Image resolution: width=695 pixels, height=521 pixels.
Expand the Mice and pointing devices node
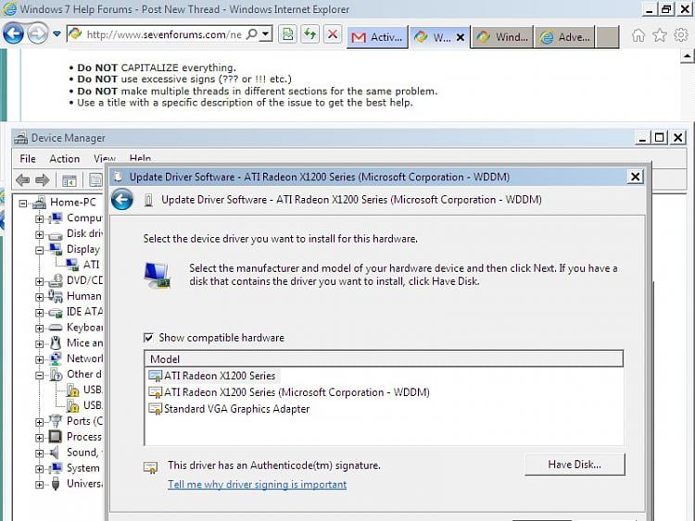pos(40,344)
